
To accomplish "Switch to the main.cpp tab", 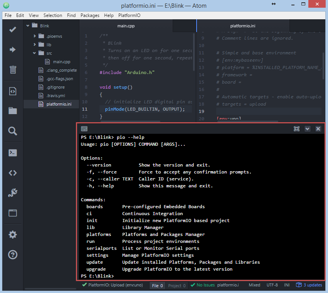I will (126, 26).
